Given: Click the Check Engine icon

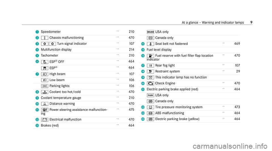Looking at the screenshot, I should click(150, 84).
